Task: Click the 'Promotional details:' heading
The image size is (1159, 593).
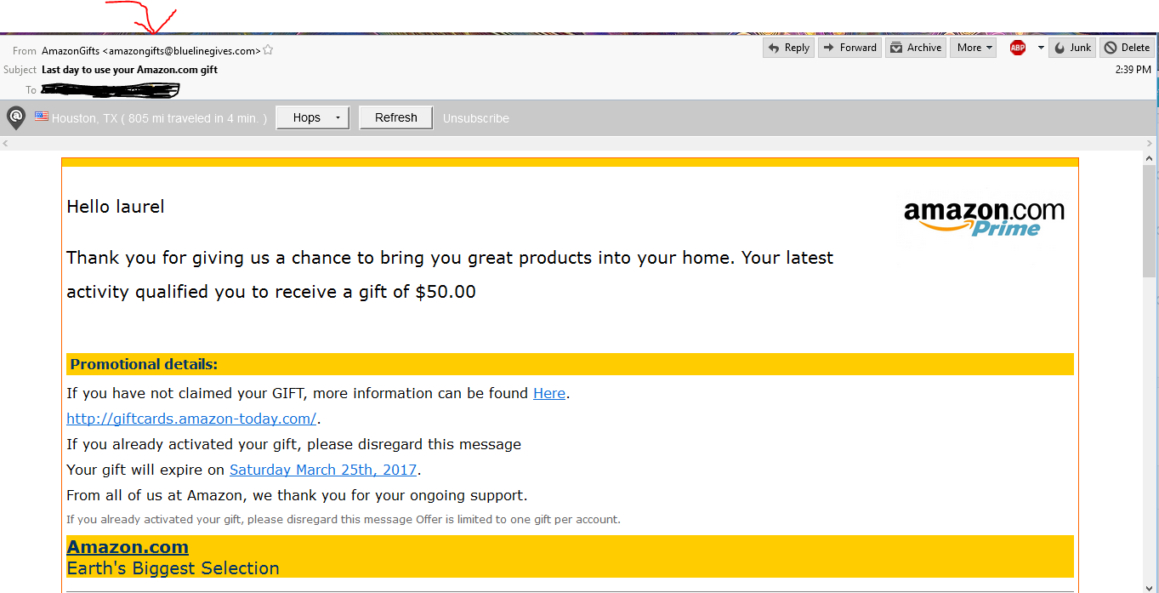Action: (144, 364)
